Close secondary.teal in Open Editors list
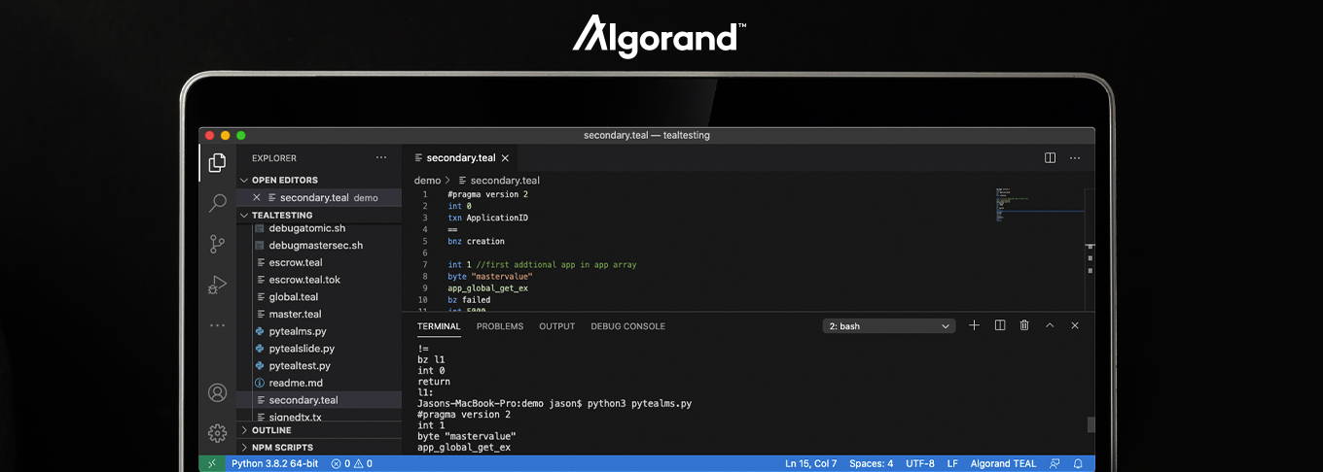 point(257,197)
